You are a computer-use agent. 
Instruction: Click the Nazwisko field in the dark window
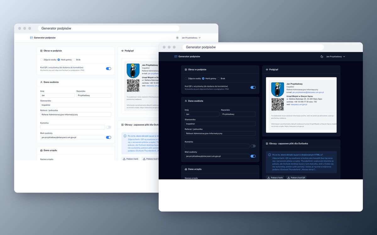(x=238, y=114)
